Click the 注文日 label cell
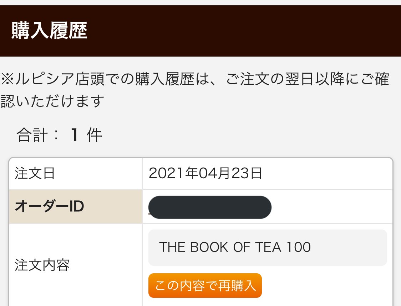The width and height of the screenshot is (401, 306). click(x=35, y=174)
